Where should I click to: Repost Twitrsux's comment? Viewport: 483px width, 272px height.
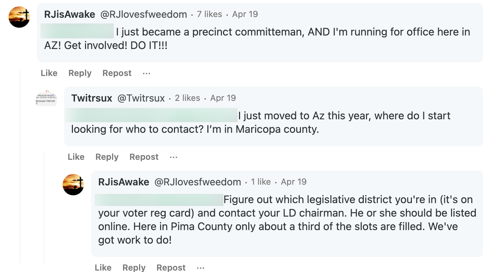(x=144, y=157)
